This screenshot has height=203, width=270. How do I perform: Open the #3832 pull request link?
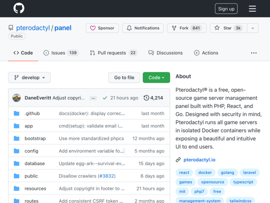(x=107, y=176)
